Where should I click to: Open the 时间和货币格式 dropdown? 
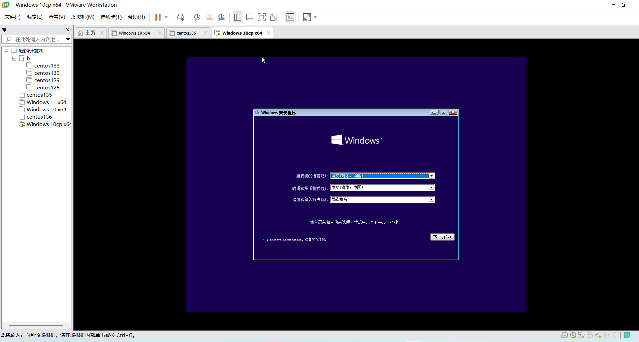pyautogui.click(x=382, y=187)
